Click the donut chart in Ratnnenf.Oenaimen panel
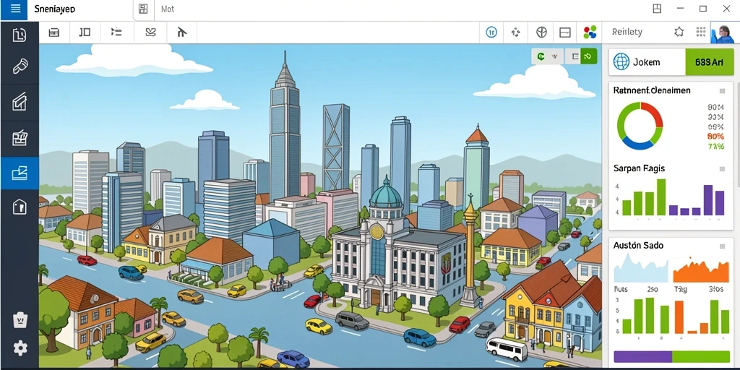The height and width of the screenshot is (370, 740). click(640, 126)
